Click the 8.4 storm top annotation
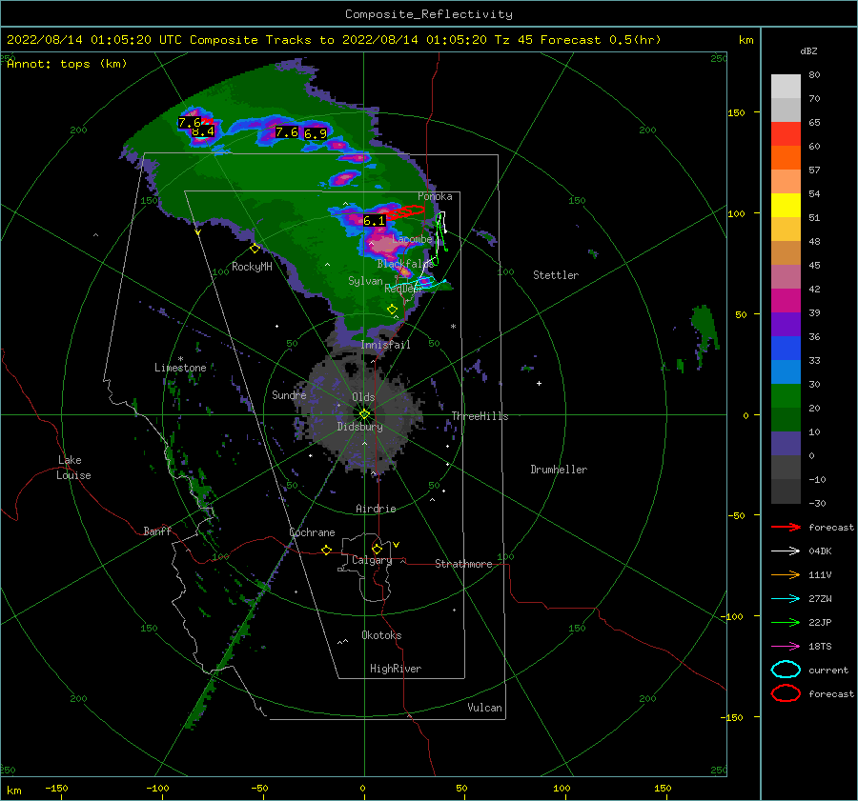This screenshot has width=858, height=801. click(x=202, y=131)
